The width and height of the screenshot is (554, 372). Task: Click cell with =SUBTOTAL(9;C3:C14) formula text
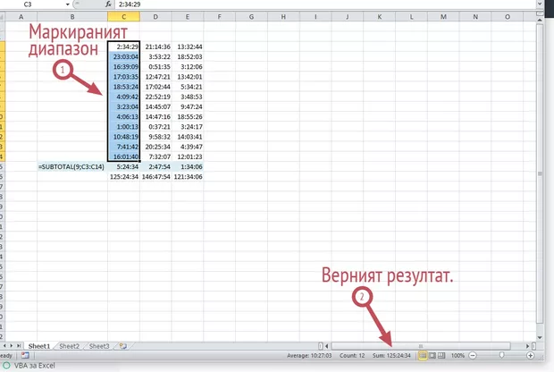click(x=72, y=166)
